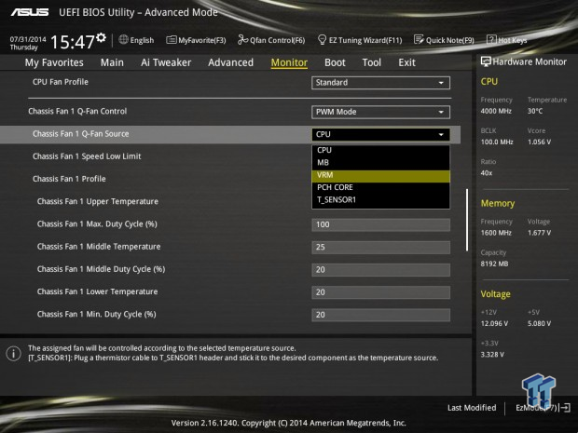
Task: Open the Exit tab
Action: tap(406, 62)
